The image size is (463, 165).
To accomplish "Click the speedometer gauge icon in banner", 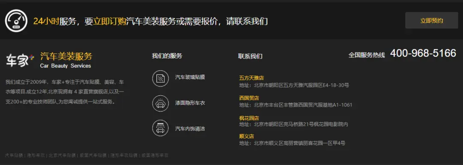I will coord(16,21).
